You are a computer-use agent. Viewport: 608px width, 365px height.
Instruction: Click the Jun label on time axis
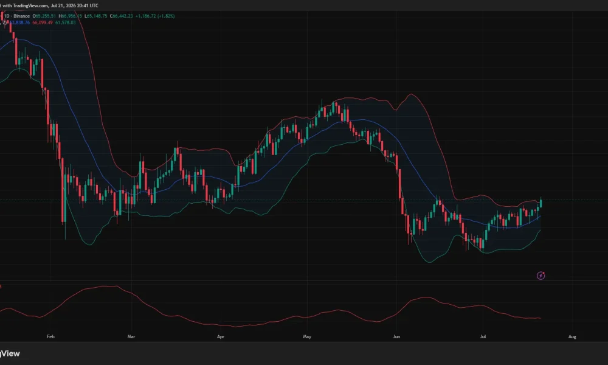396,336
